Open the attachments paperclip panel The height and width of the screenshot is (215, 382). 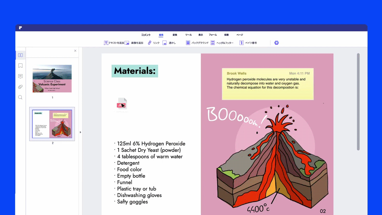tap(20, 87)
